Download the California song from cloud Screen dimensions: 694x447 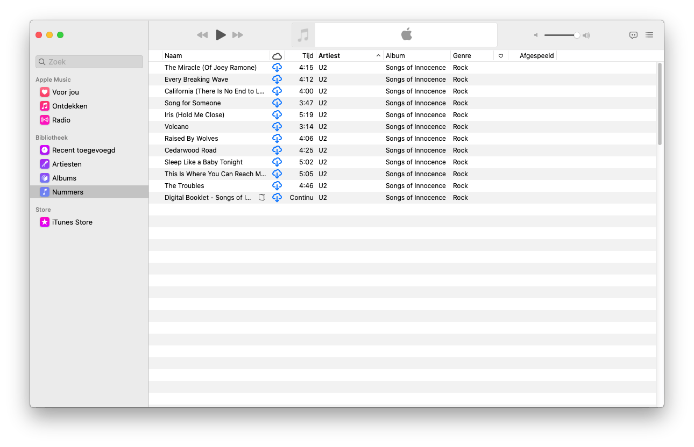point(277,91)
